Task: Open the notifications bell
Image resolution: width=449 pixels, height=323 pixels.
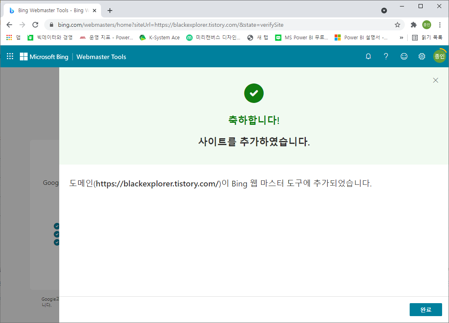Action: click(368, 56)
